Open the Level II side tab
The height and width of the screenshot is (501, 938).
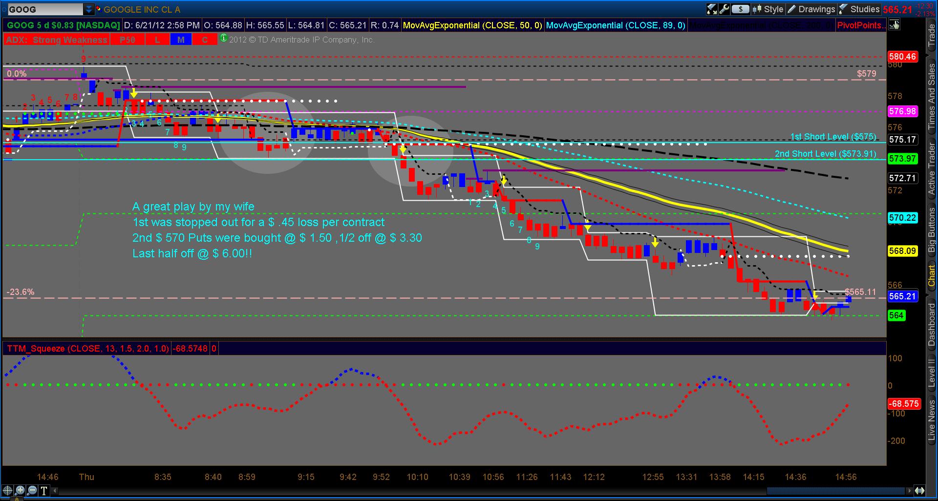(932, 373)
